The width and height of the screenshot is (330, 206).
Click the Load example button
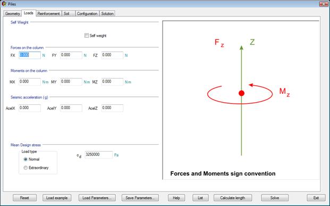coord(57,198)
